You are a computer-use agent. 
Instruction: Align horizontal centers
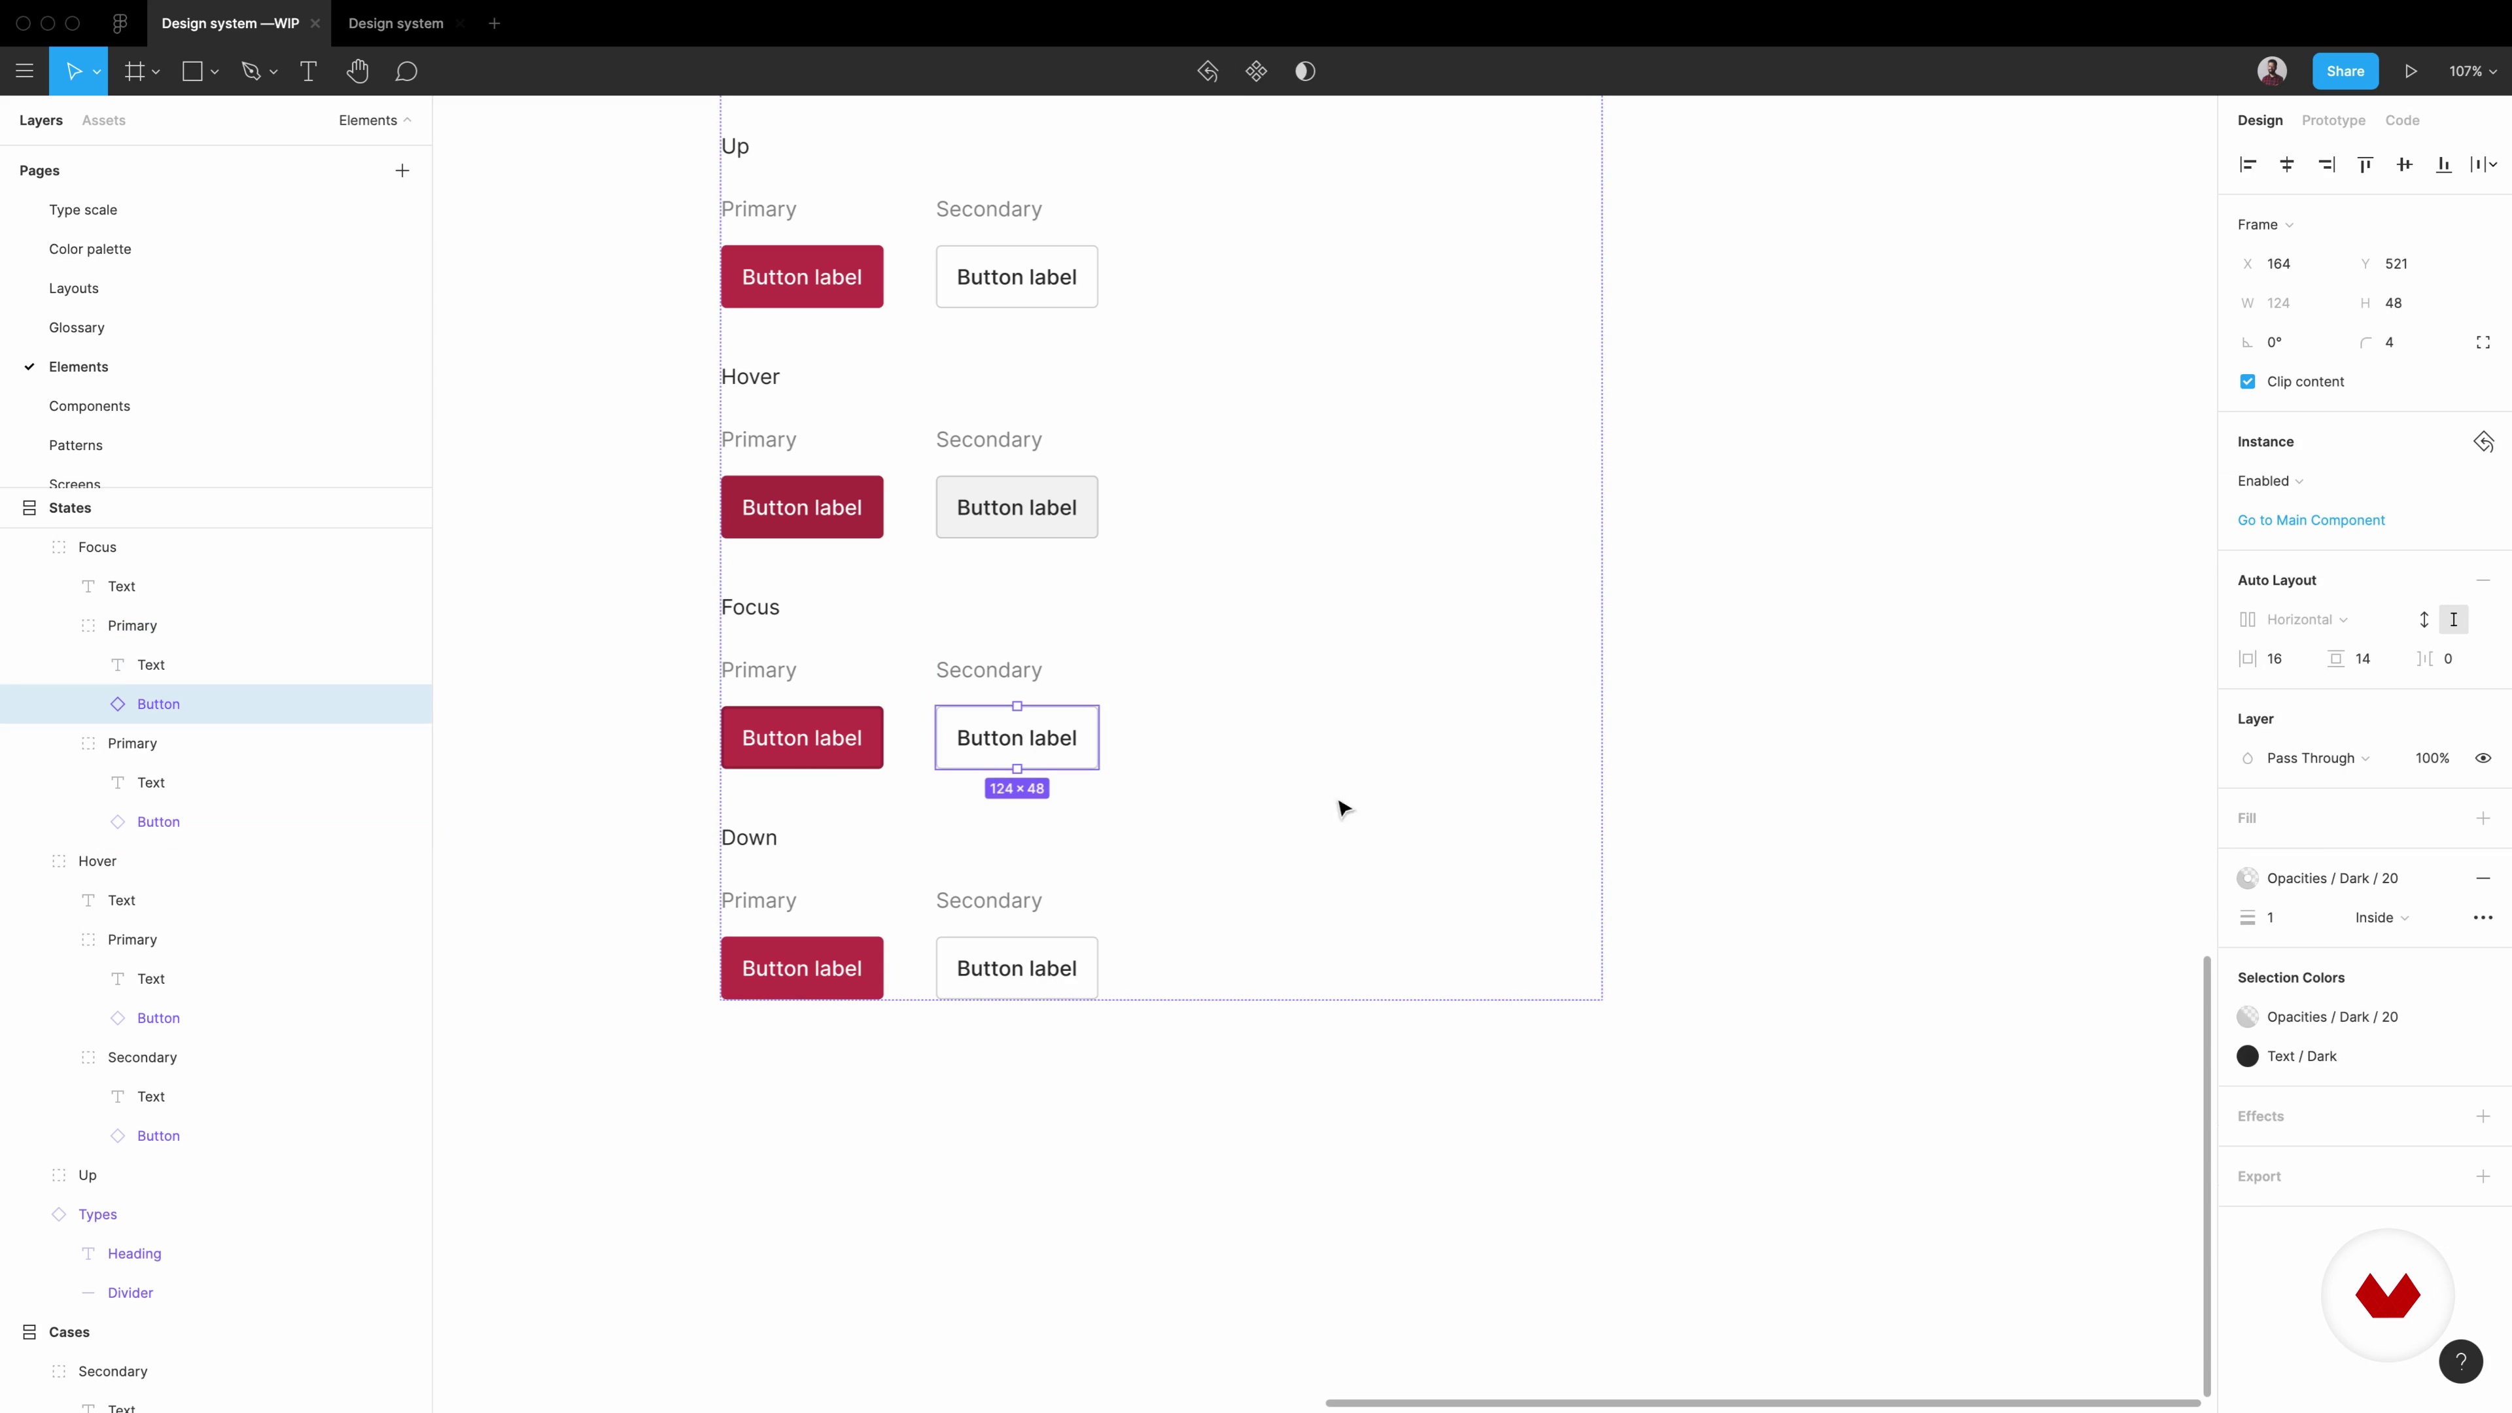tap(2287, 165)
